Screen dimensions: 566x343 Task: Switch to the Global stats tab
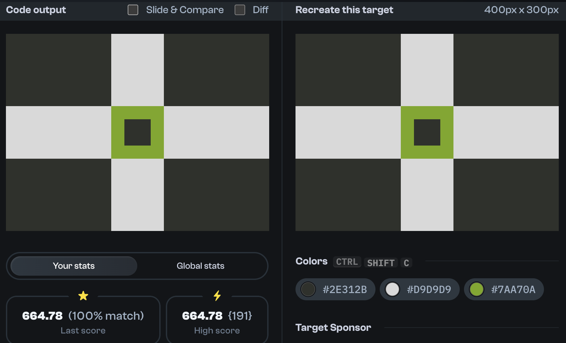coord(200,266)
